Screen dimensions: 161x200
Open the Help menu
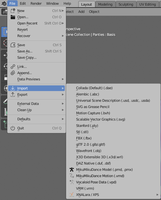67,3
